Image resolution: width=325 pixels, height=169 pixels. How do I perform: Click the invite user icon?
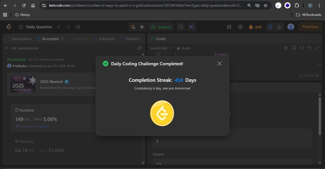click(x=279, y=27)
